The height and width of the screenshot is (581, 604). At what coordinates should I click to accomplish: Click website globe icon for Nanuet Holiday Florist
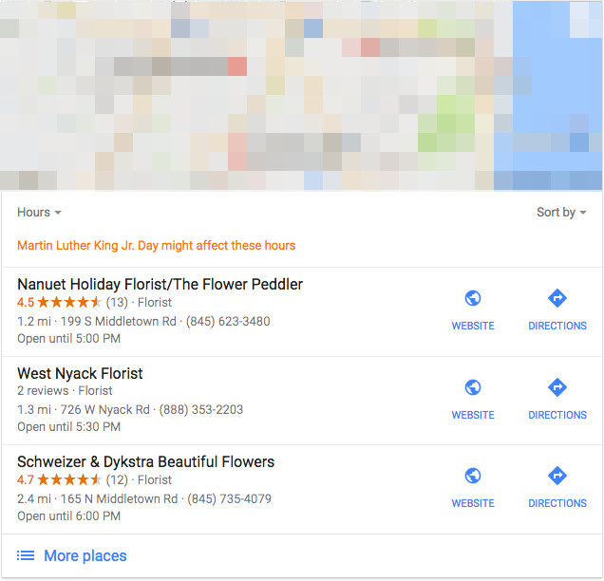coord(472,299)
